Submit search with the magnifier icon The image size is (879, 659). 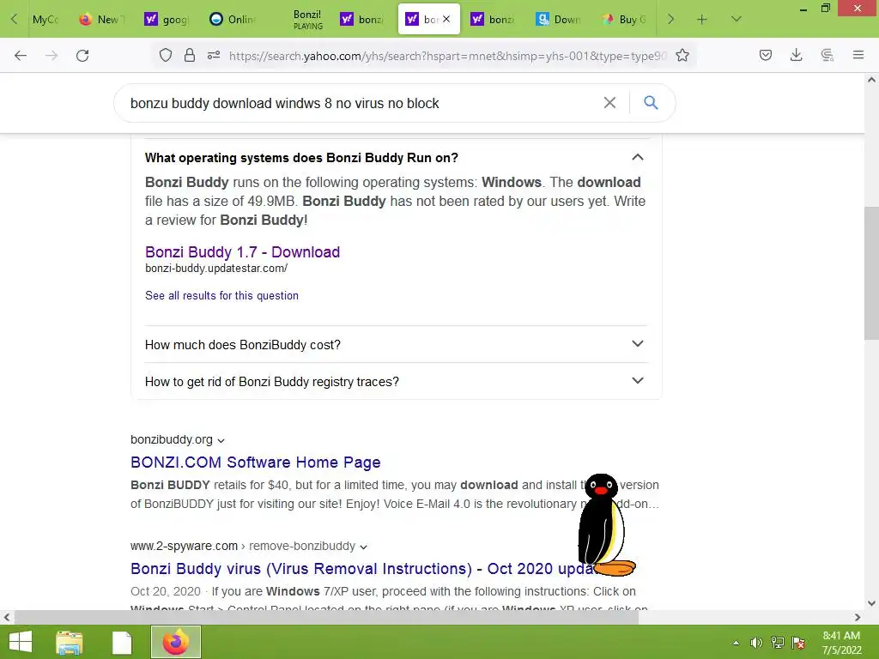point(651,103)
